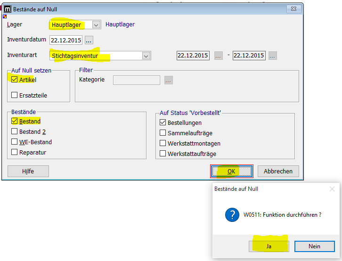Open the Inventurart dropdown list
The width and height of the screenshot is (342, 261).
pos(146,56)
